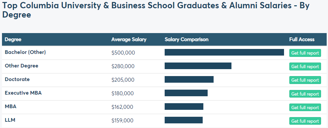Get full report for Executive MBA
This screenshot has width=328, height=128.
pos(305,94)
